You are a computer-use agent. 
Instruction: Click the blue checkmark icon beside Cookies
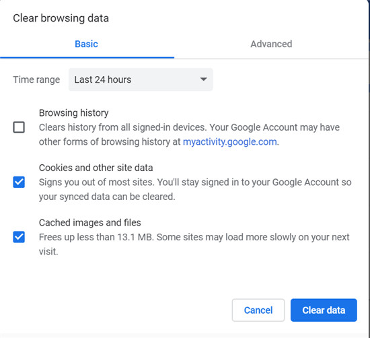coord(19,182)
